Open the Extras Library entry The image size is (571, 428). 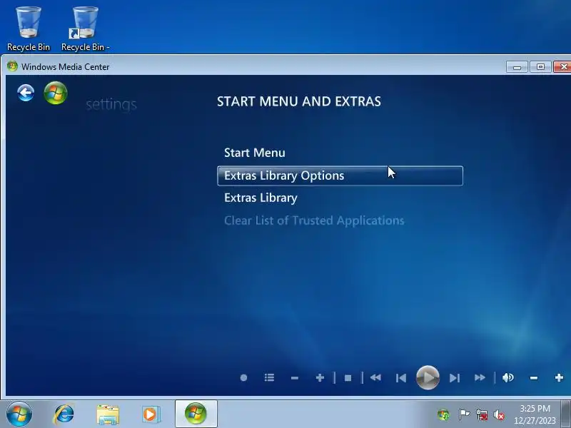click(261, 198)
